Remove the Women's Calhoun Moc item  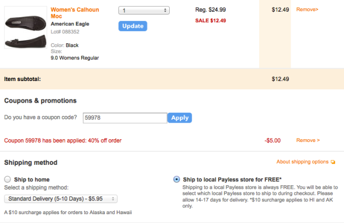tap(307, 10)
